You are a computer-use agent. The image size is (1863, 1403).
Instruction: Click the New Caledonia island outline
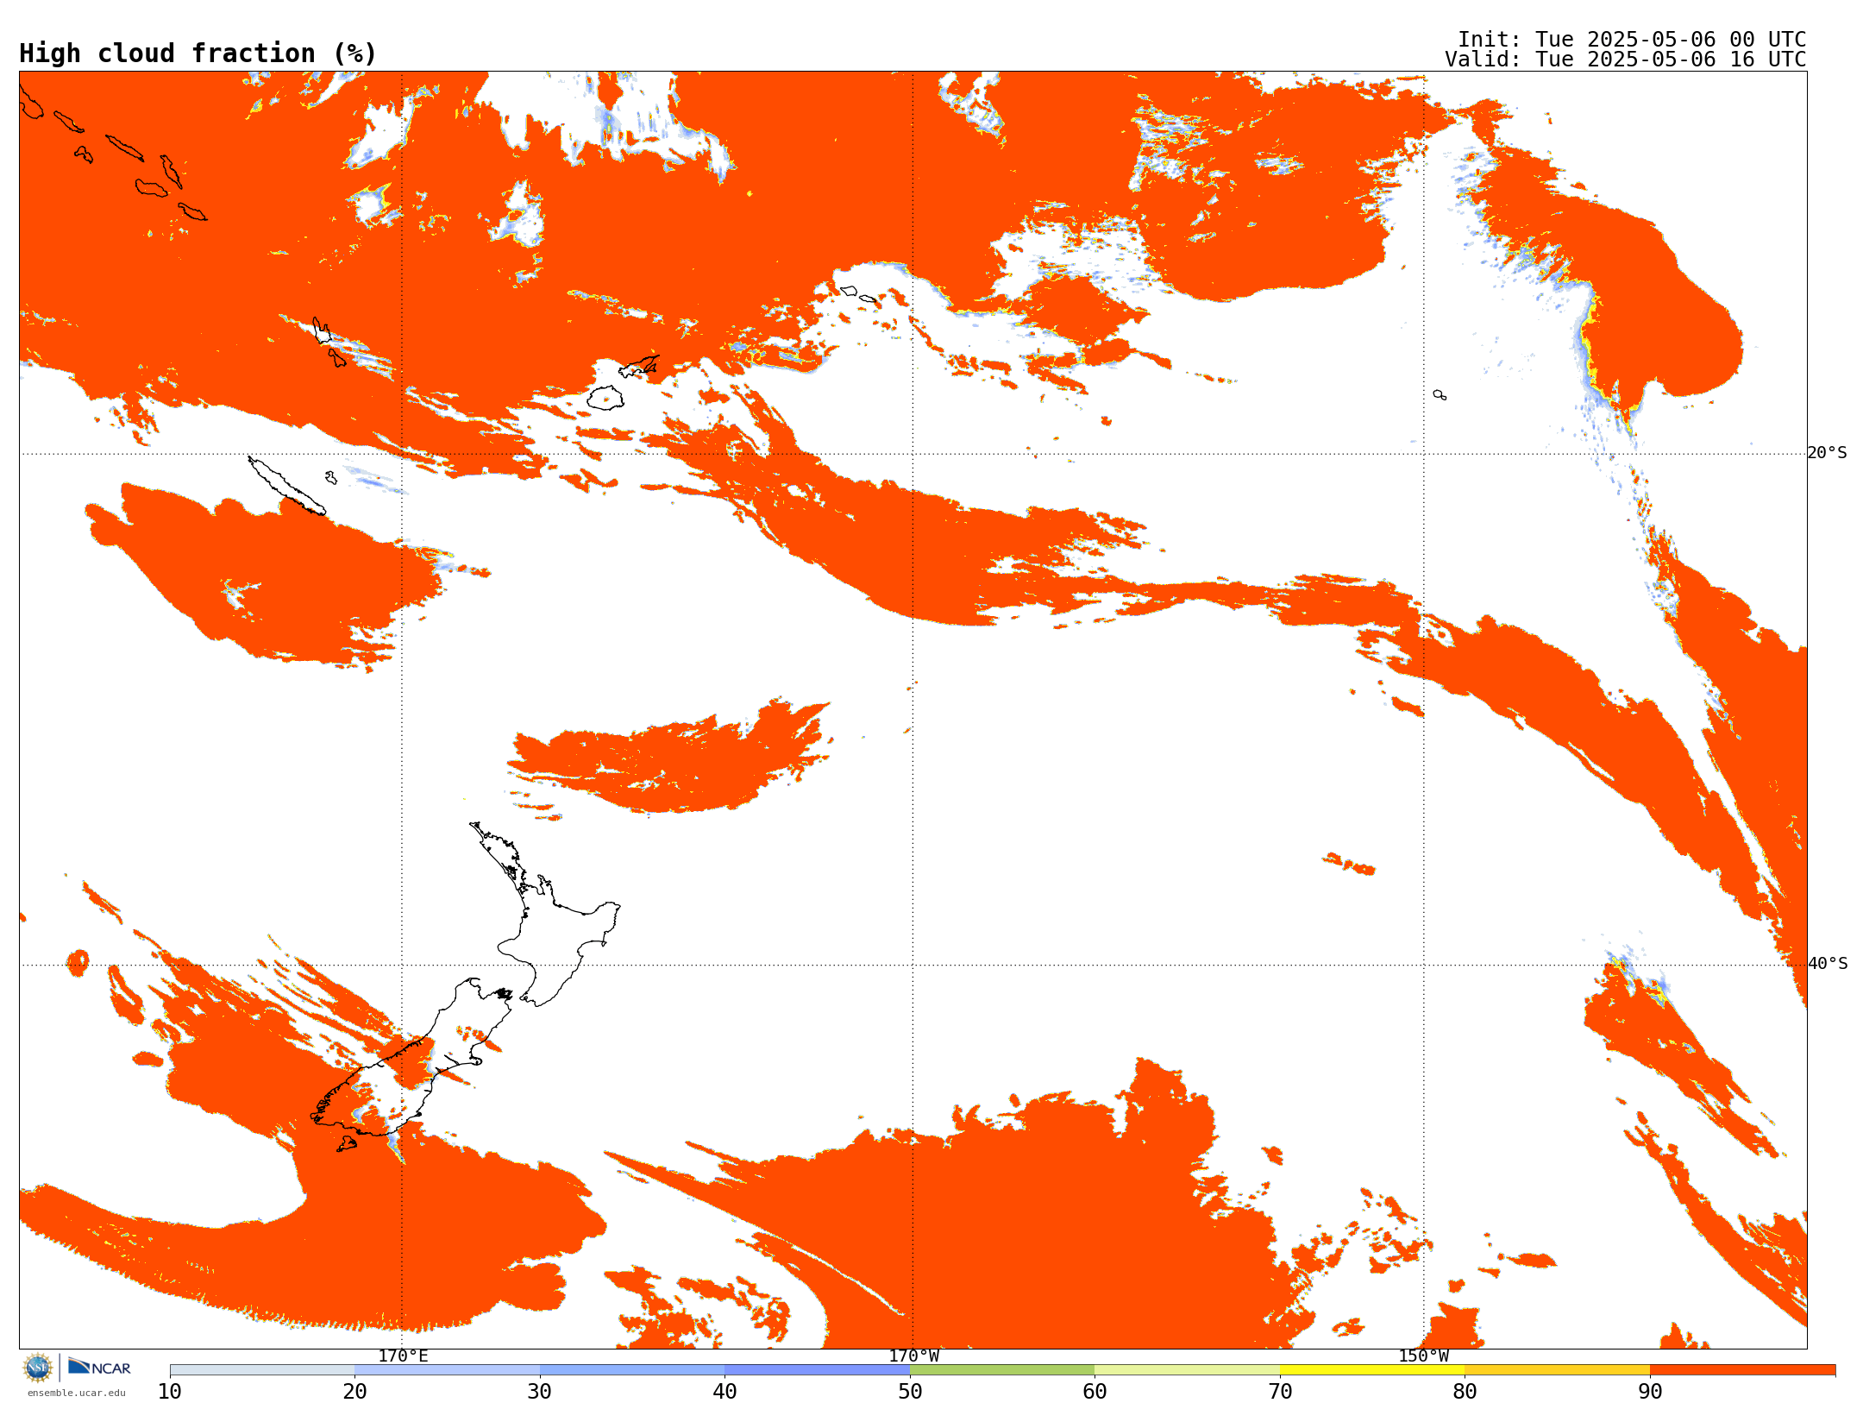click(x=286, y=486)
